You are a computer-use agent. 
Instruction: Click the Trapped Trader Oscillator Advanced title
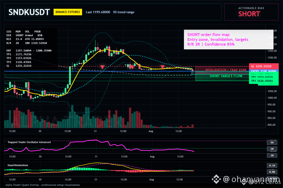tap(29, 142)
